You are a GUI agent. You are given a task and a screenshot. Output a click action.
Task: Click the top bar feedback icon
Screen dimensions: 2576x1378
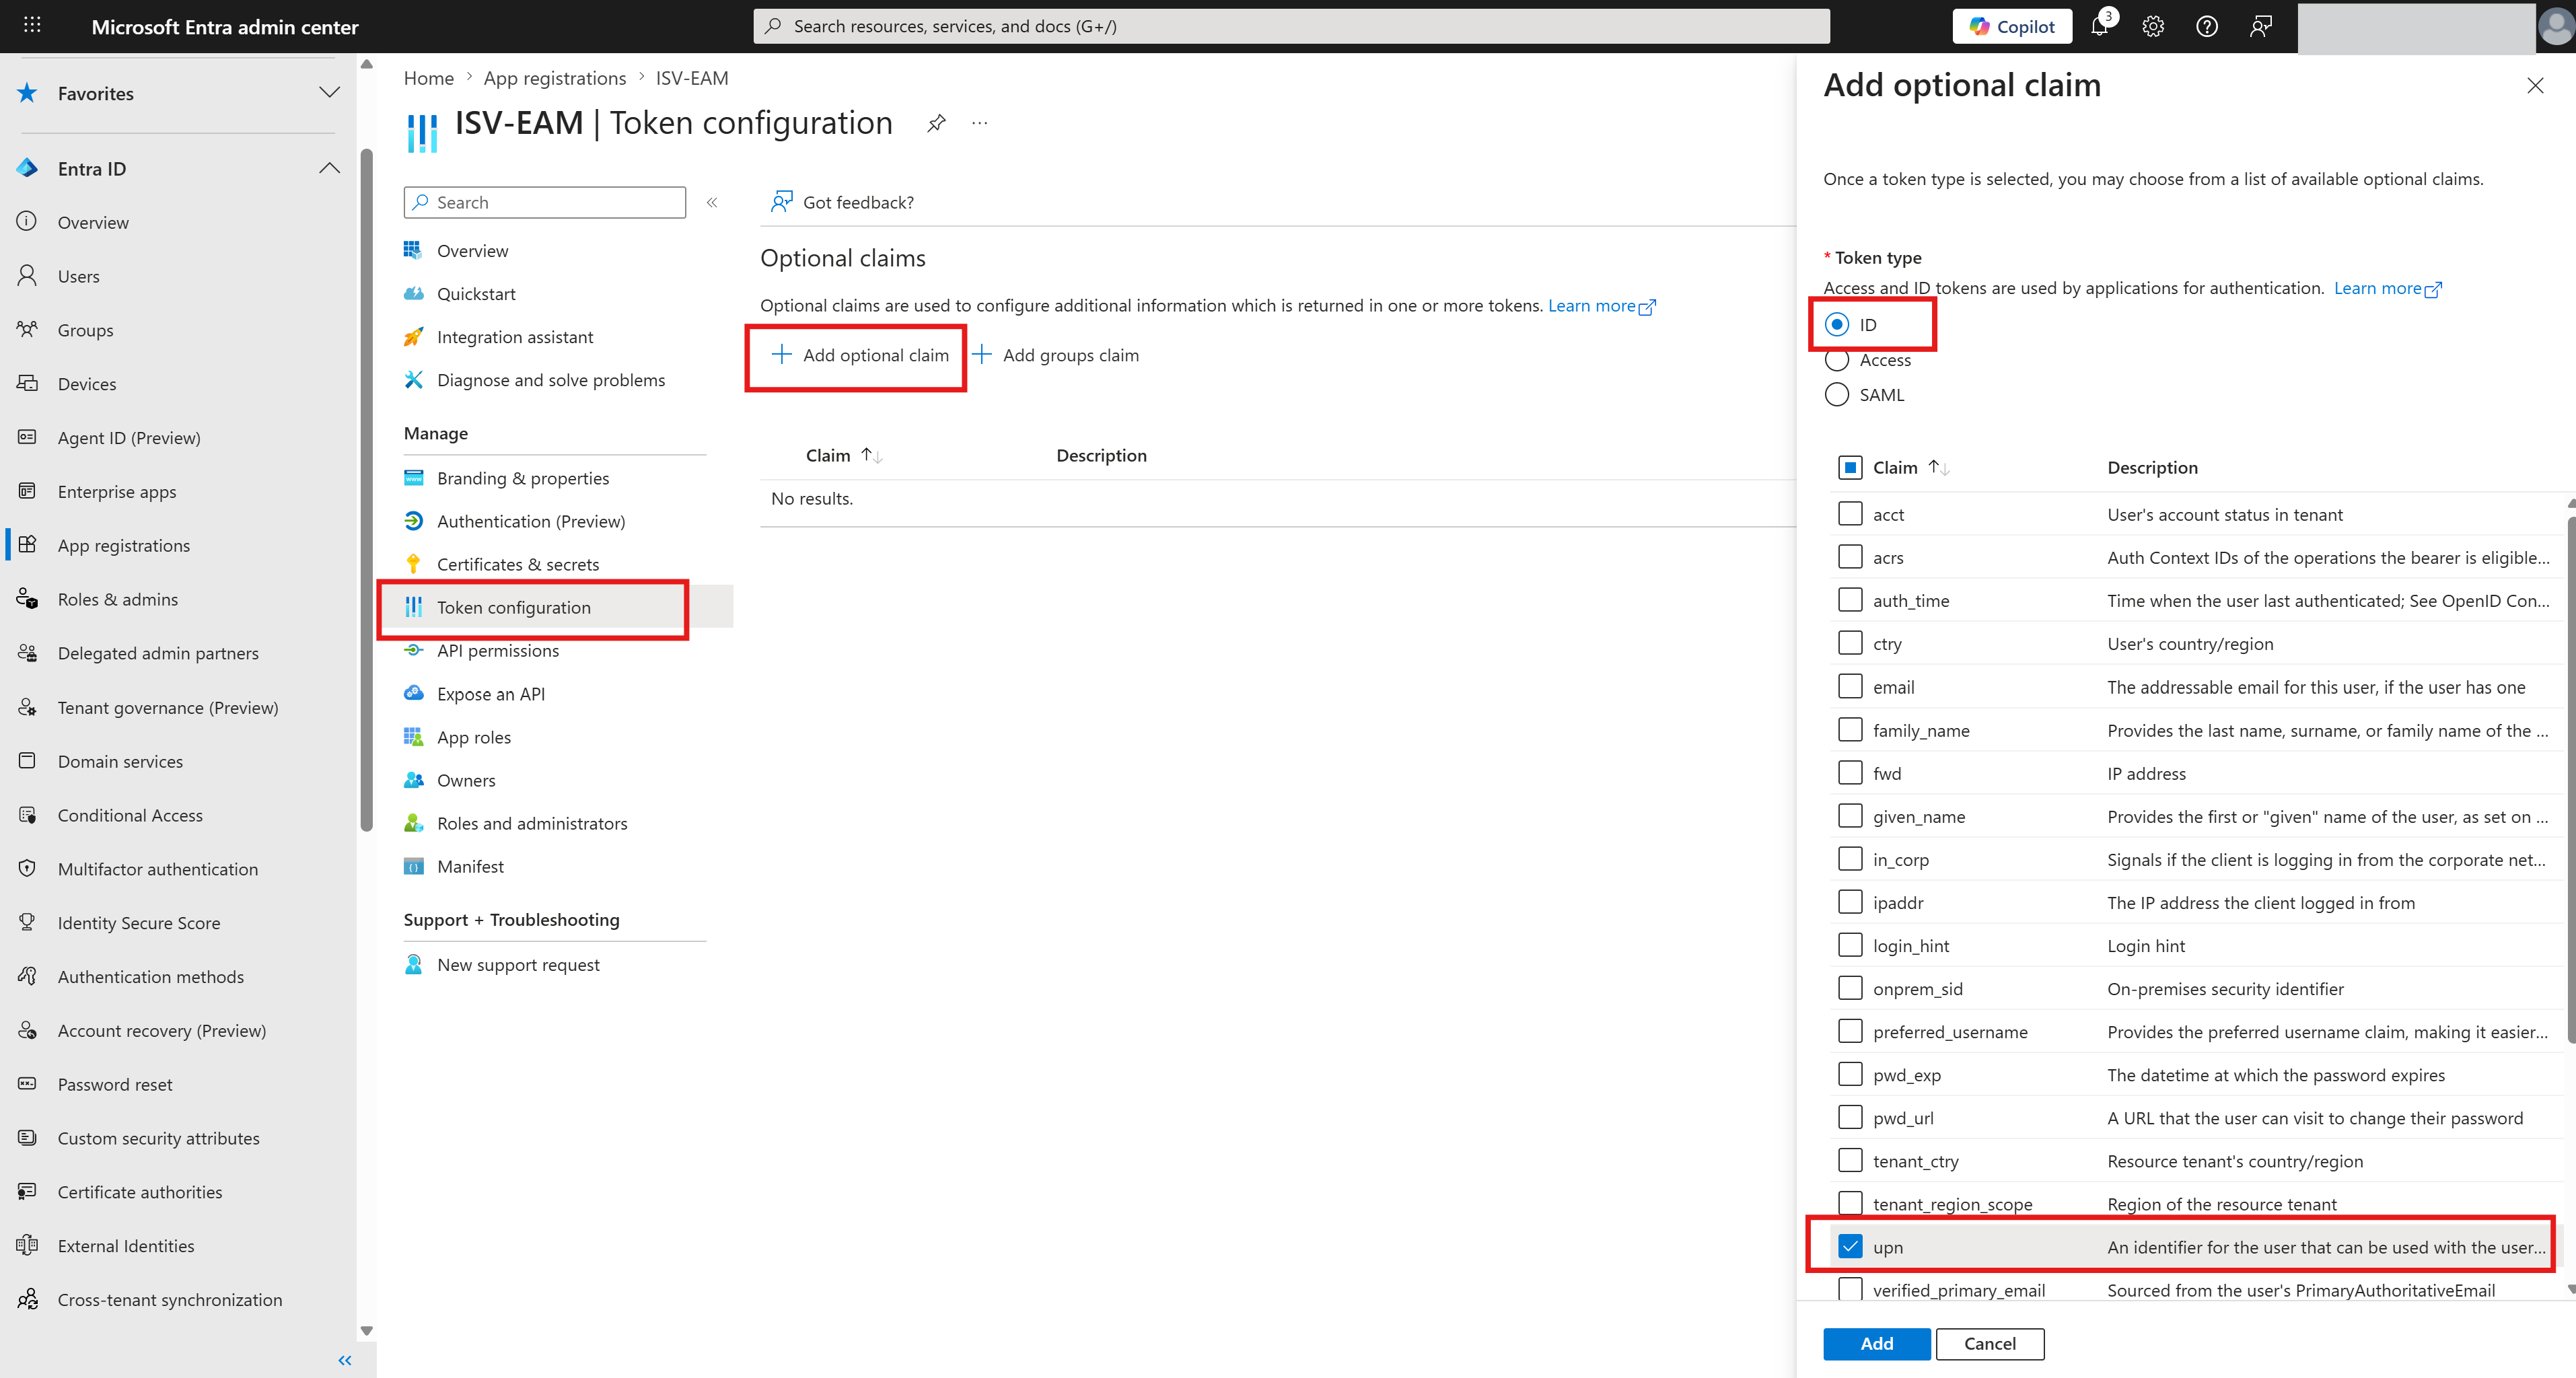click(2261, 26)
